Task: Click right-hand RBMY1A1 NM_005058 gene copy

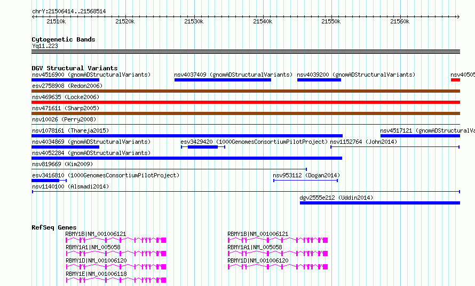Action: pos(278,254)
